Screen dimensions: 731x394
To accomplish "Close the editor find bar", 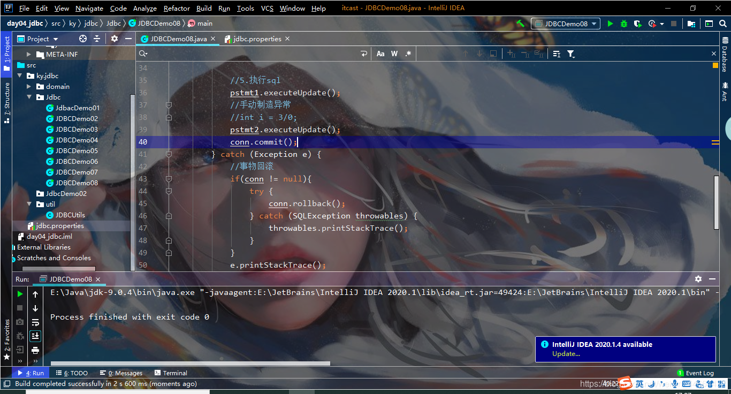I will [x=714, y=54].
